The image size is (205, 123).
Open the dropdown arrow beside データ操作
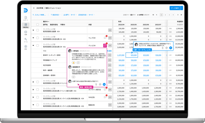pyautogui.click(x=182, y=8)
